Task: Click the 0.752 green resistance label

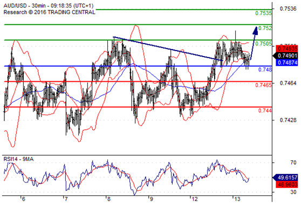Action: (x=265, y=28)
